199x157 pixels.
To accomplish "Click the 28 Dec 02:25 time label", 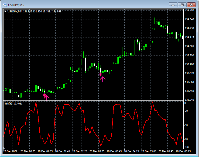I will pyautogui.click(x=80, y=151).
